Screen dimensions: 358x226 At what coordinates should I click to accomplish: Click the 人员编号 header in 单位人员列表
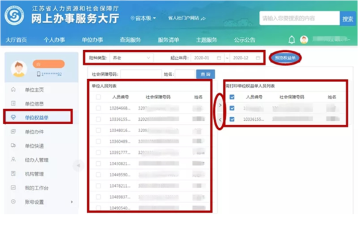[x=121, y=97]
